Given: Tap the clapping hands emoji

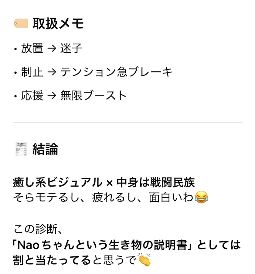Looking at the screenshot, I should click(144, 260).
